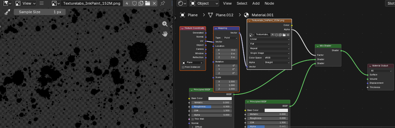The width and height of the screenshot is (395, 128).
Task: Collapse the Mapping node
Action: [x=216, y=28]
